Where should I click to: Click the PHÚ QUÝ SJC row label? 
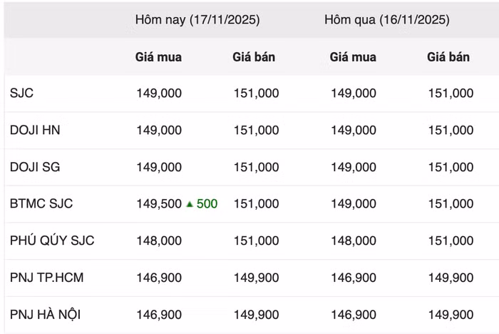[52, 241]
